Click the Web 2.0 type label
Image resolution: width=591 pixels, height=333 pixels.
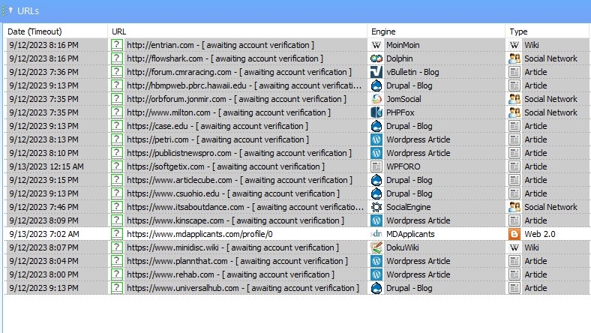[540, 234]
